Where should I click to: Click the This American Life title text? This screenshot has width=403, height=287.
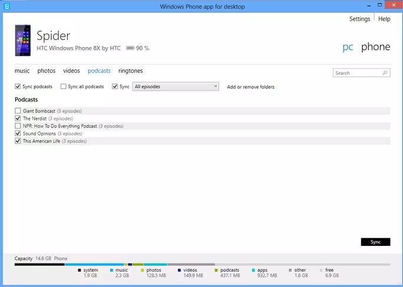(x=41, y=141)
